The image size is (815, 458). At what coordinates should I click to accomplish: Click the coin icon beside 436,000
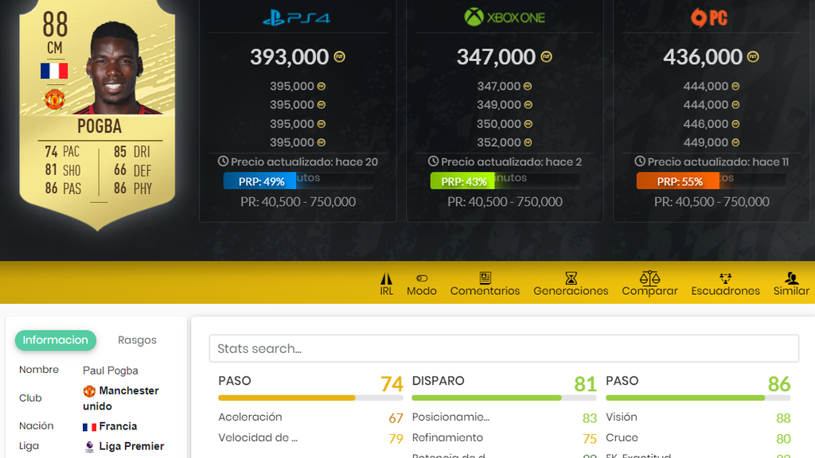(x=753, y=56)
